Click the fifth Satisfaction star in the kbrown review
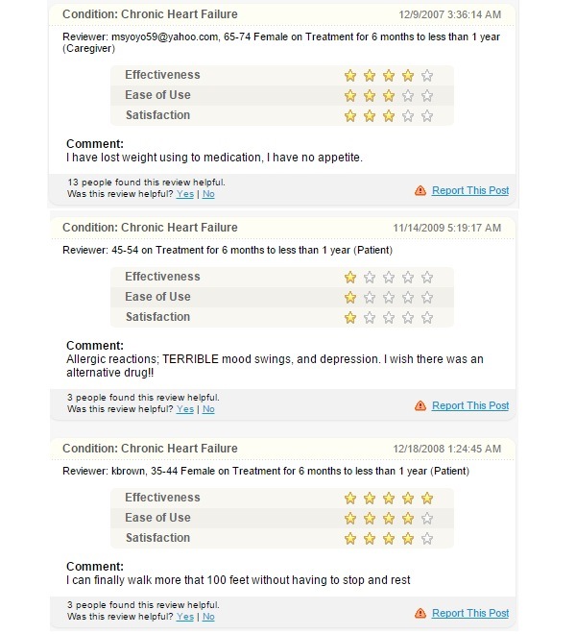The width and height of the screenshot is (576, 634). click(x=427, y=539)
